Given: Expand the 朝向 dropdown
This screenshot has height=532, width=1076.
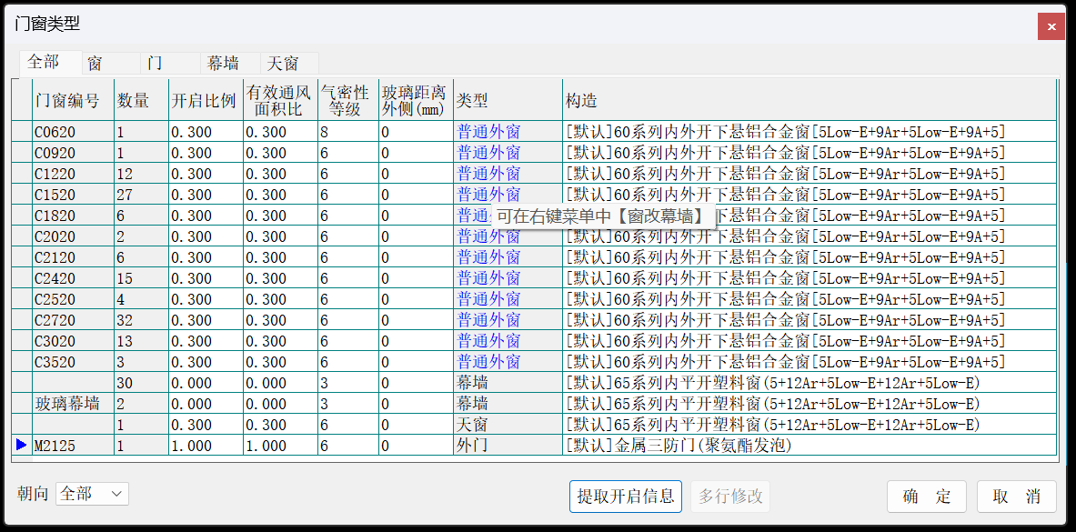Looking at the screenshot, I should click(x=92, y=494).
